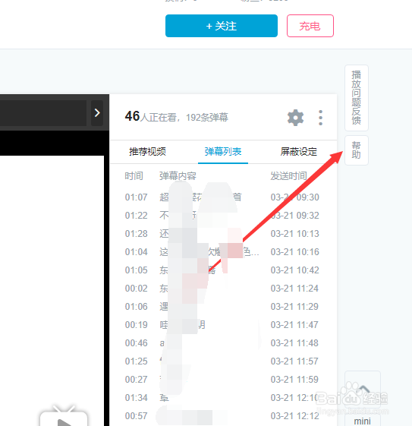Open the 屏蔽设定 tab

[x=298, y=151]
